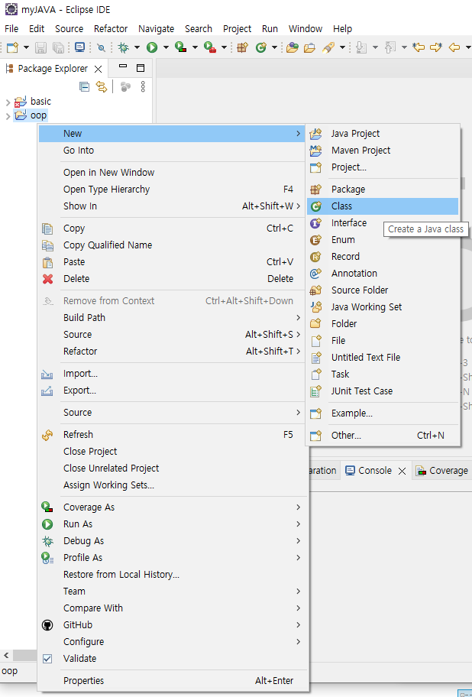Click the New Java Package toolbar icon
The image size is (472, 697).
242,47
